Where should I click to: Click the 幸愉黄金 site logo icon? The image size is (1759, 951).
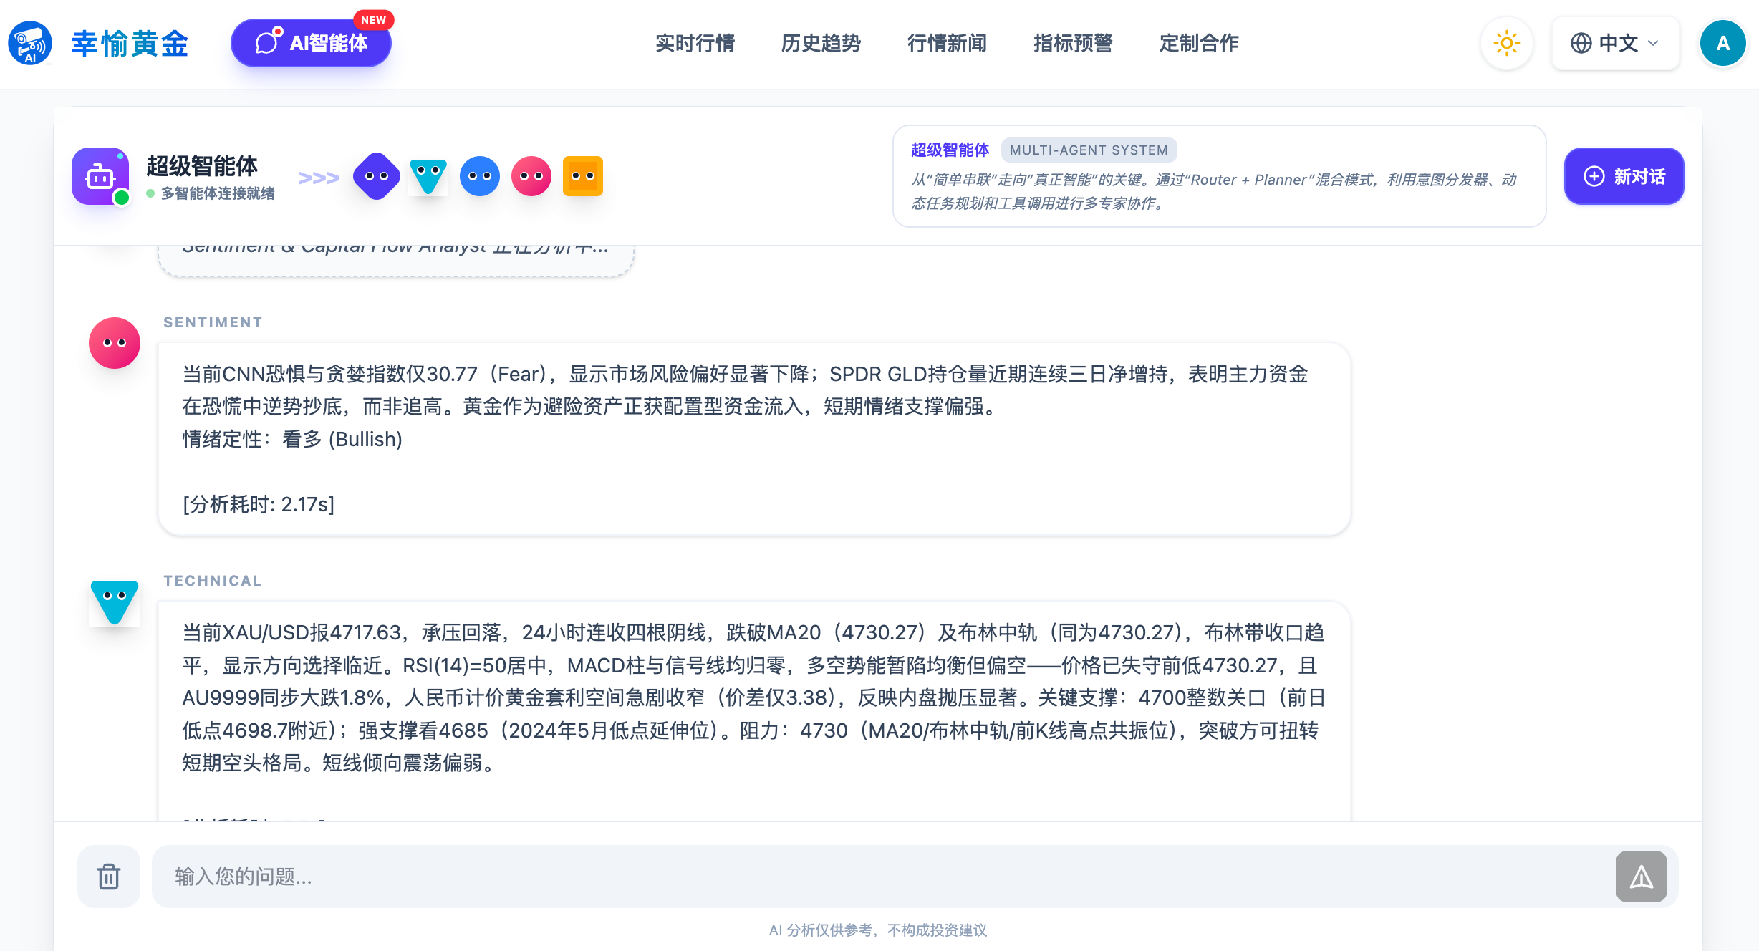[x=30, y=43]
